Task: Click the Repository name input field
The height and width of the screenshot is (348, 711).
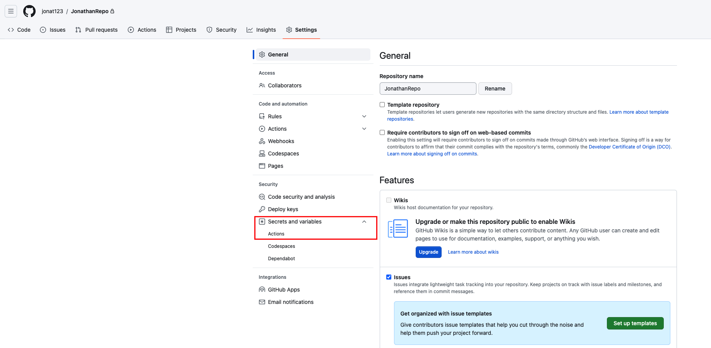Action: 428,89
